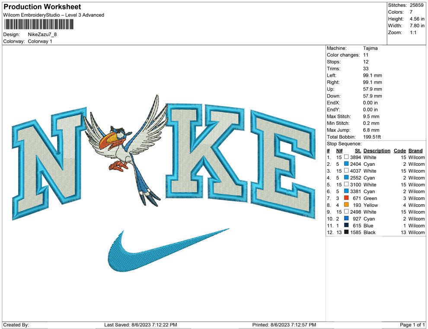Viewport: 428px width, 329px height.
Task: Click the Last Saved timestamp in footer
Action: click(x=141, y=325)
